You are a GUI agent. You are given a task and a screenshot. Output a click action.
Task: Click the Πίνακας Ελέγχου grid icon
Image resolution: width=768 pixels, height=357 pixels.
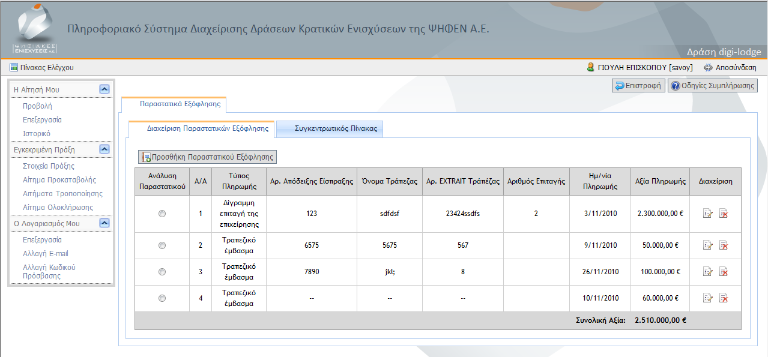click(14, 68)
